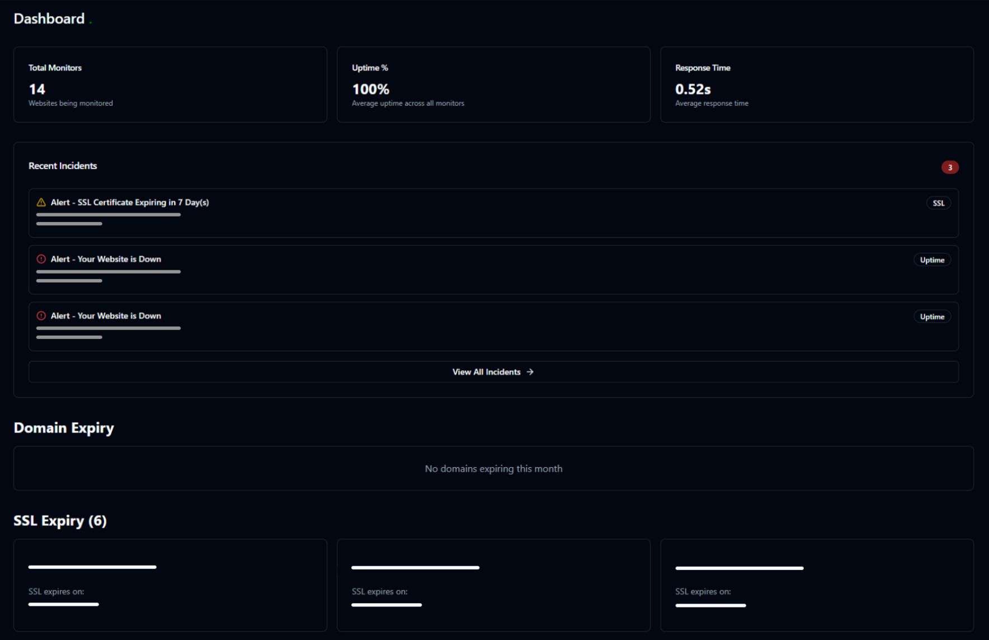Click red alert icon on lower Website Down incident
Screen dimensions: 989x640
[41, 316]
